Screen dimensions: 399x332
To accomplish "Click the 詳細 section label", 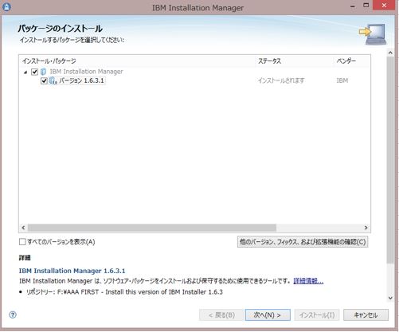I will (25, 258).
